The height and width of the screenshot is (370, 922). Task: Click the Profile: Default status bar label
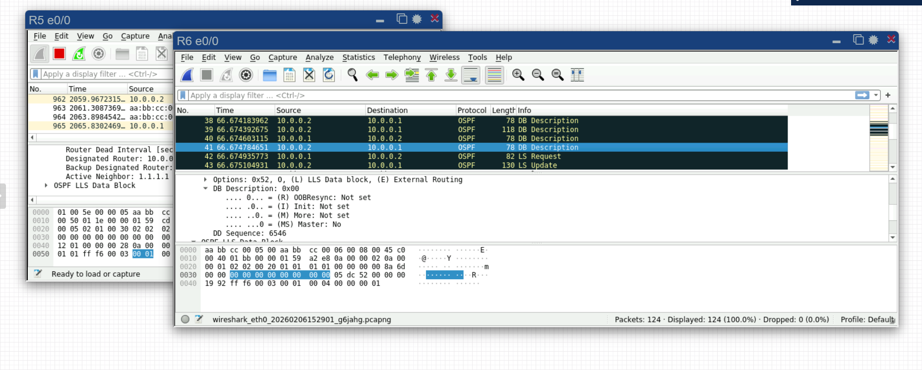[x=866, y=319]
